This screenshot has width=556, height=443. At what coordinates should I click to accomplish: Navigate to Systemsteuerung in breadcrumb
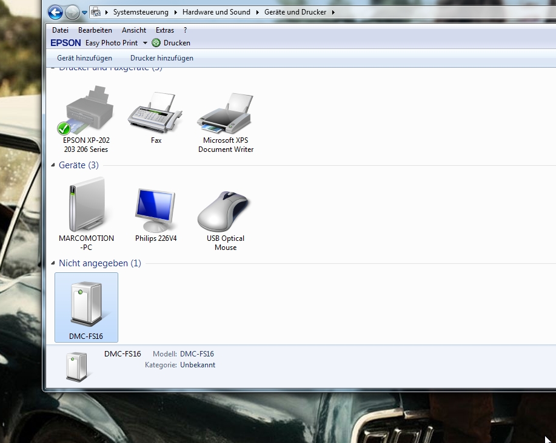coord(141,12)
